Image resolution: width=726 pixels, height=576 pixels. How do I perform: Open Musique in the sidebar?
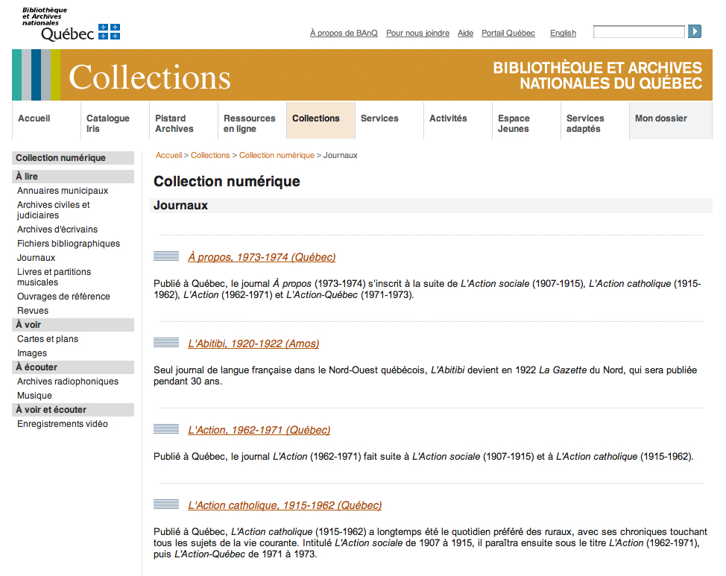(x=34, y=396)
